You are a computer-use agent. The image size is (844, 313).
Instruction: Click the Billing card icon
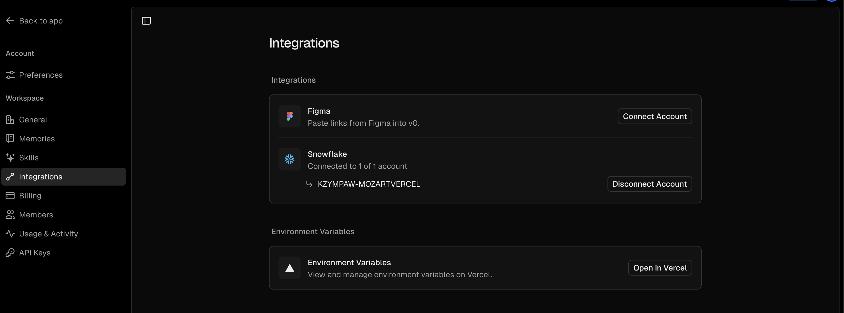tap(10, 196)
